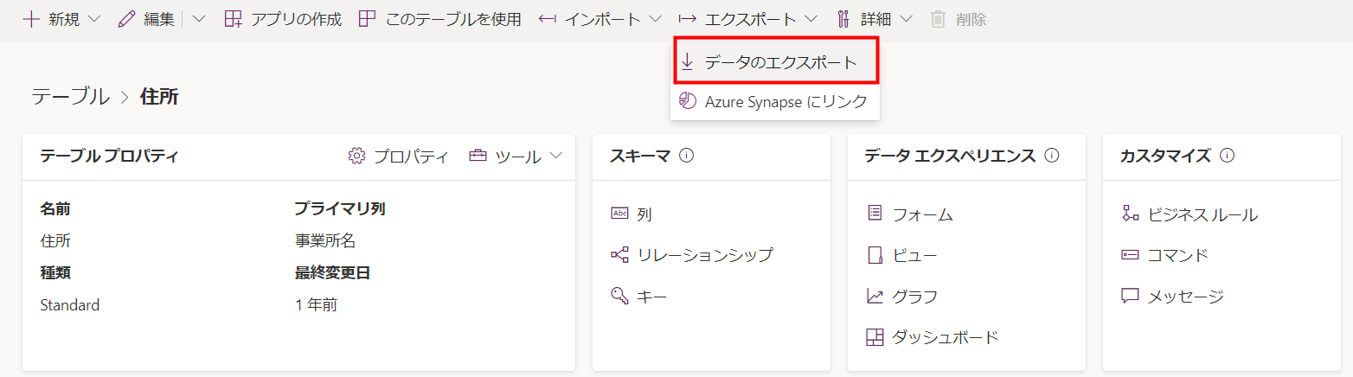
Task: Click the 事業所名 primary column value
Action: pyautogui.click(x=324, y=240)
